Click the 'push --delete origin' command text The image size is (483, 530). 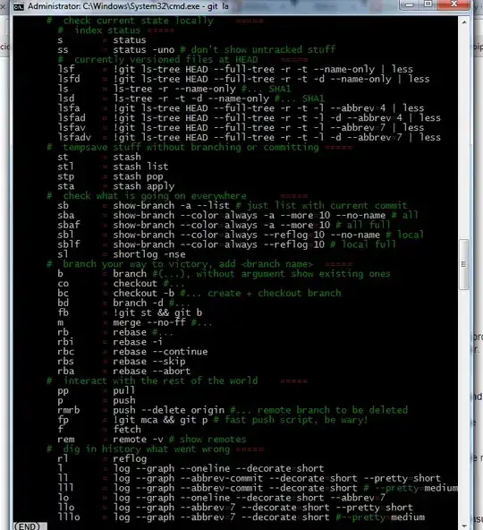click(168, 410)
